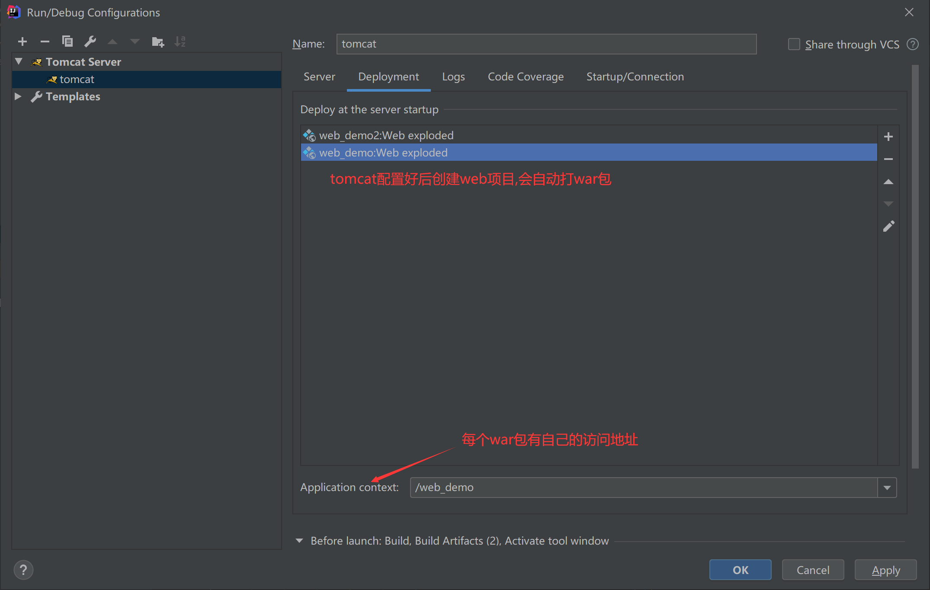The image size is (930, 590).
Task: Select web_demo:Web exploded artifact
Action: point(589,153)
